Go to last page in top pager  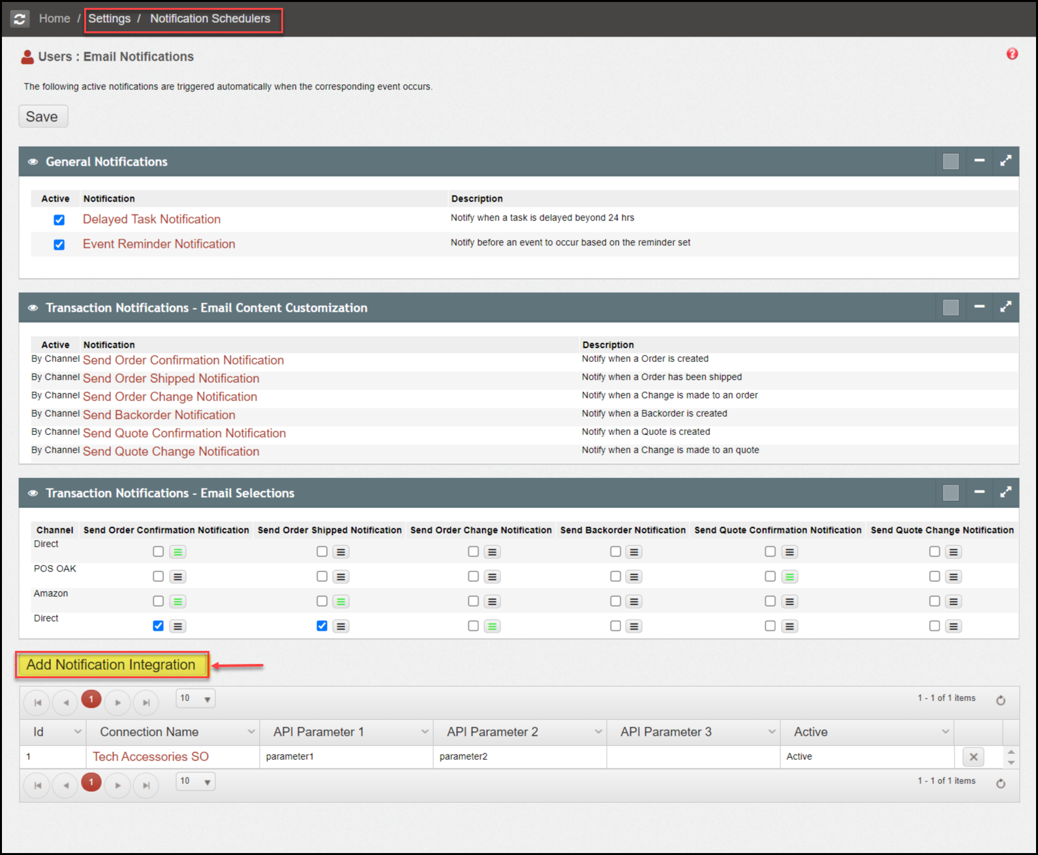(146, 702)
